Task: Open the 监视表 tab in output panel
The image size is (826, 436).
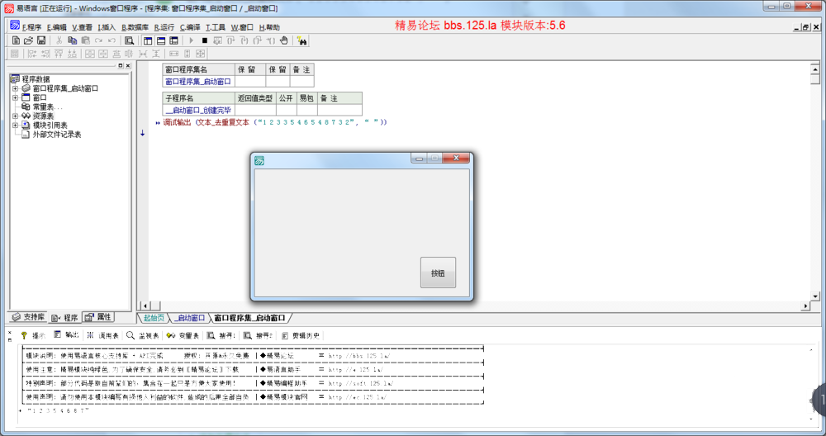Action: tap(143, 336)
